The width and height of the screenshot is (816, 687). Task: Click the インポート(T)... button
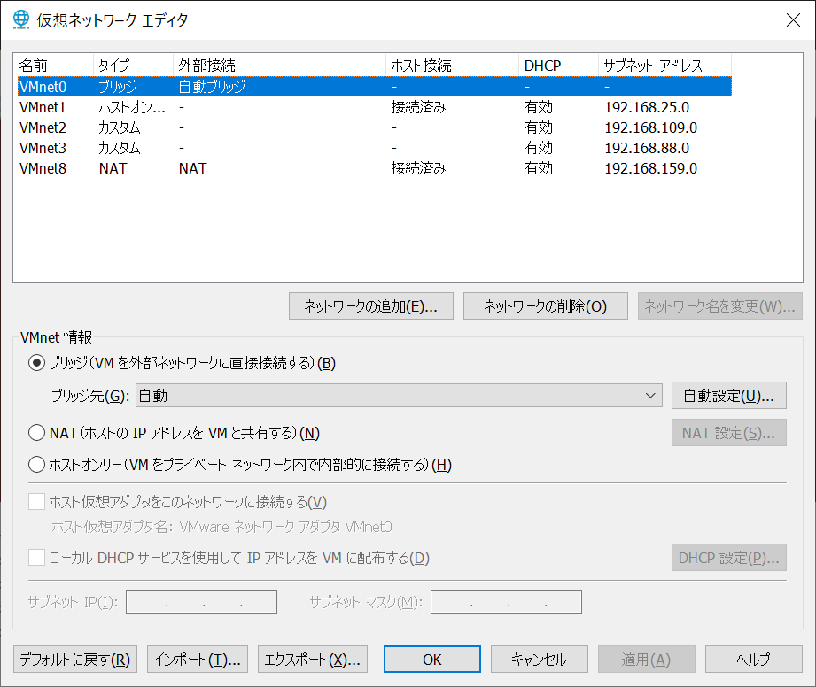(198, 660)
